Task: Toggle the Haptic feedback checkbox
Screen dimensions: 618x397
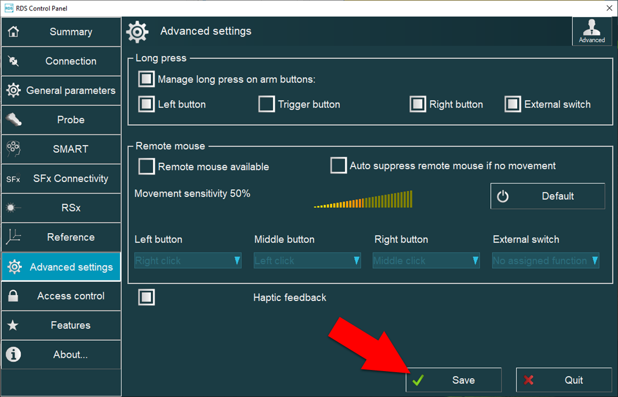Action: (147, 297)
